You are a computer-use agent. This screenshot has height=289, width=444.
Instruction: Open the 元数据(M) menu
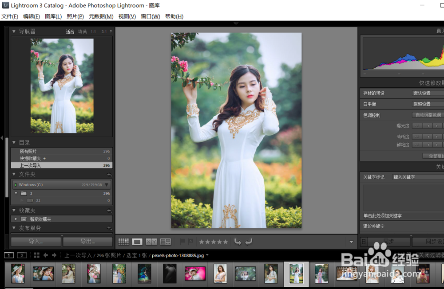coord(101,16)
